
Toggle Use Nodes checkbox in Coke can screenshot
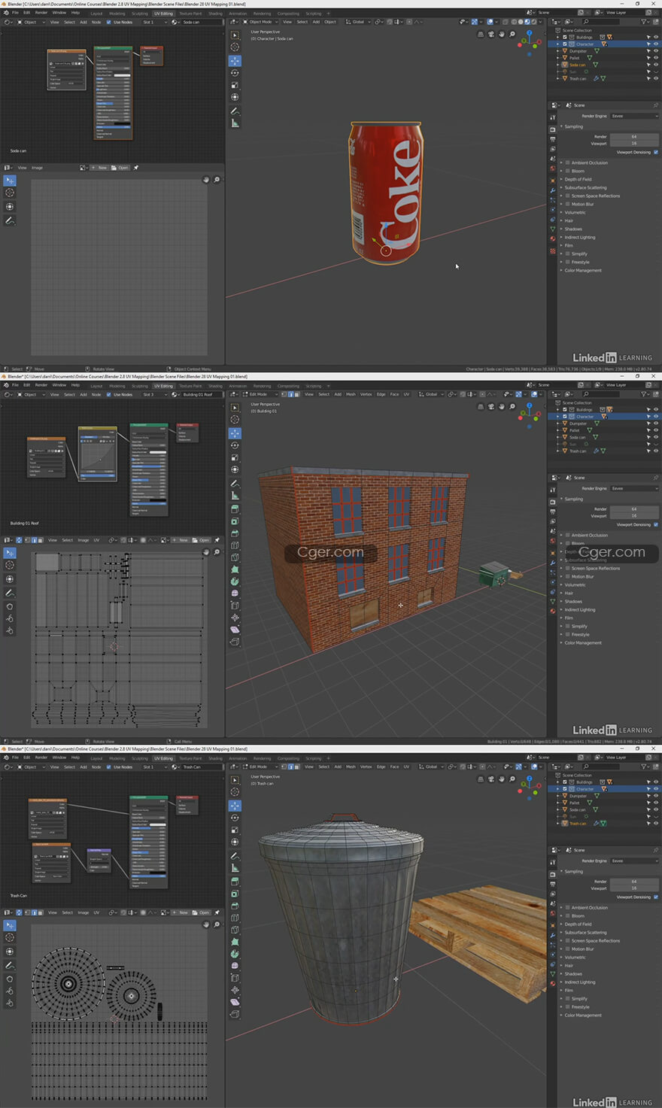tap(108, 22)
